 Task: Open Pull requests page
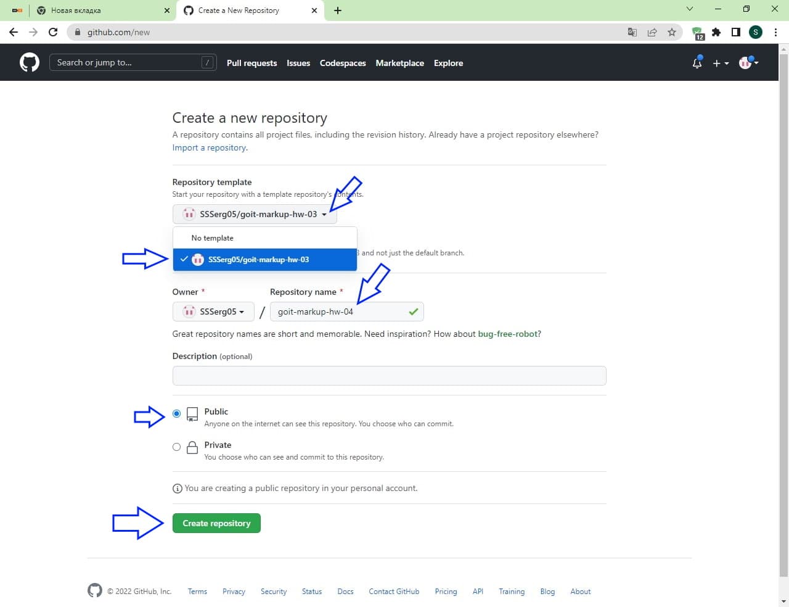(x=251, y=63)
